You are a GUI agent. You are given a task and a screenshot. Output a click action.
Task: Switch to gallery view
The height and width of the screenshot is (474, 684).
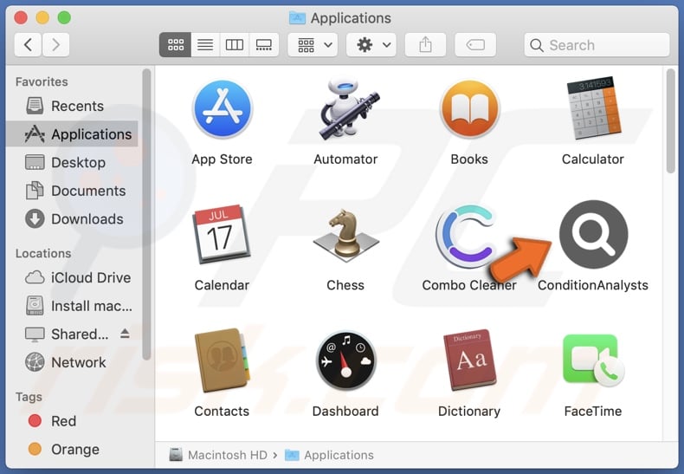264,44
